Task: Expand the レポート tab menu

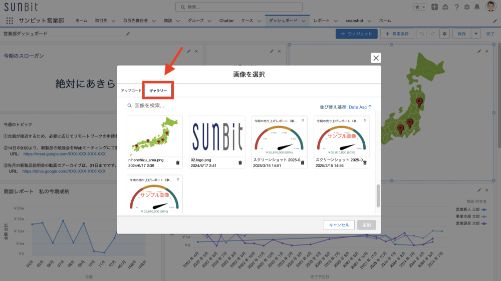Action: [336, 21]
